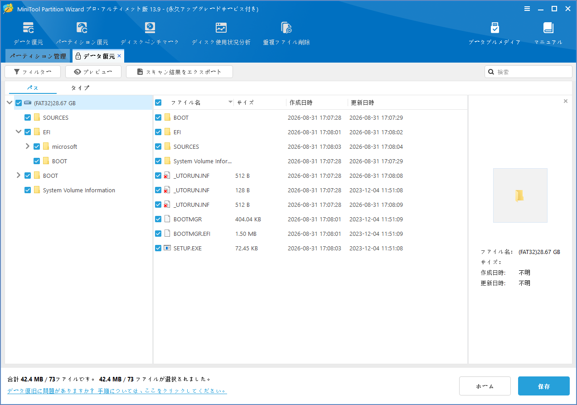Open ディスク使用状況分析 tool

point(221,33)
